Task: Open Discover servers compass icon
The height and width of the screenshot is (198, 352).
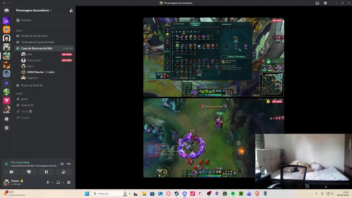Action: (x=7, y=128)
